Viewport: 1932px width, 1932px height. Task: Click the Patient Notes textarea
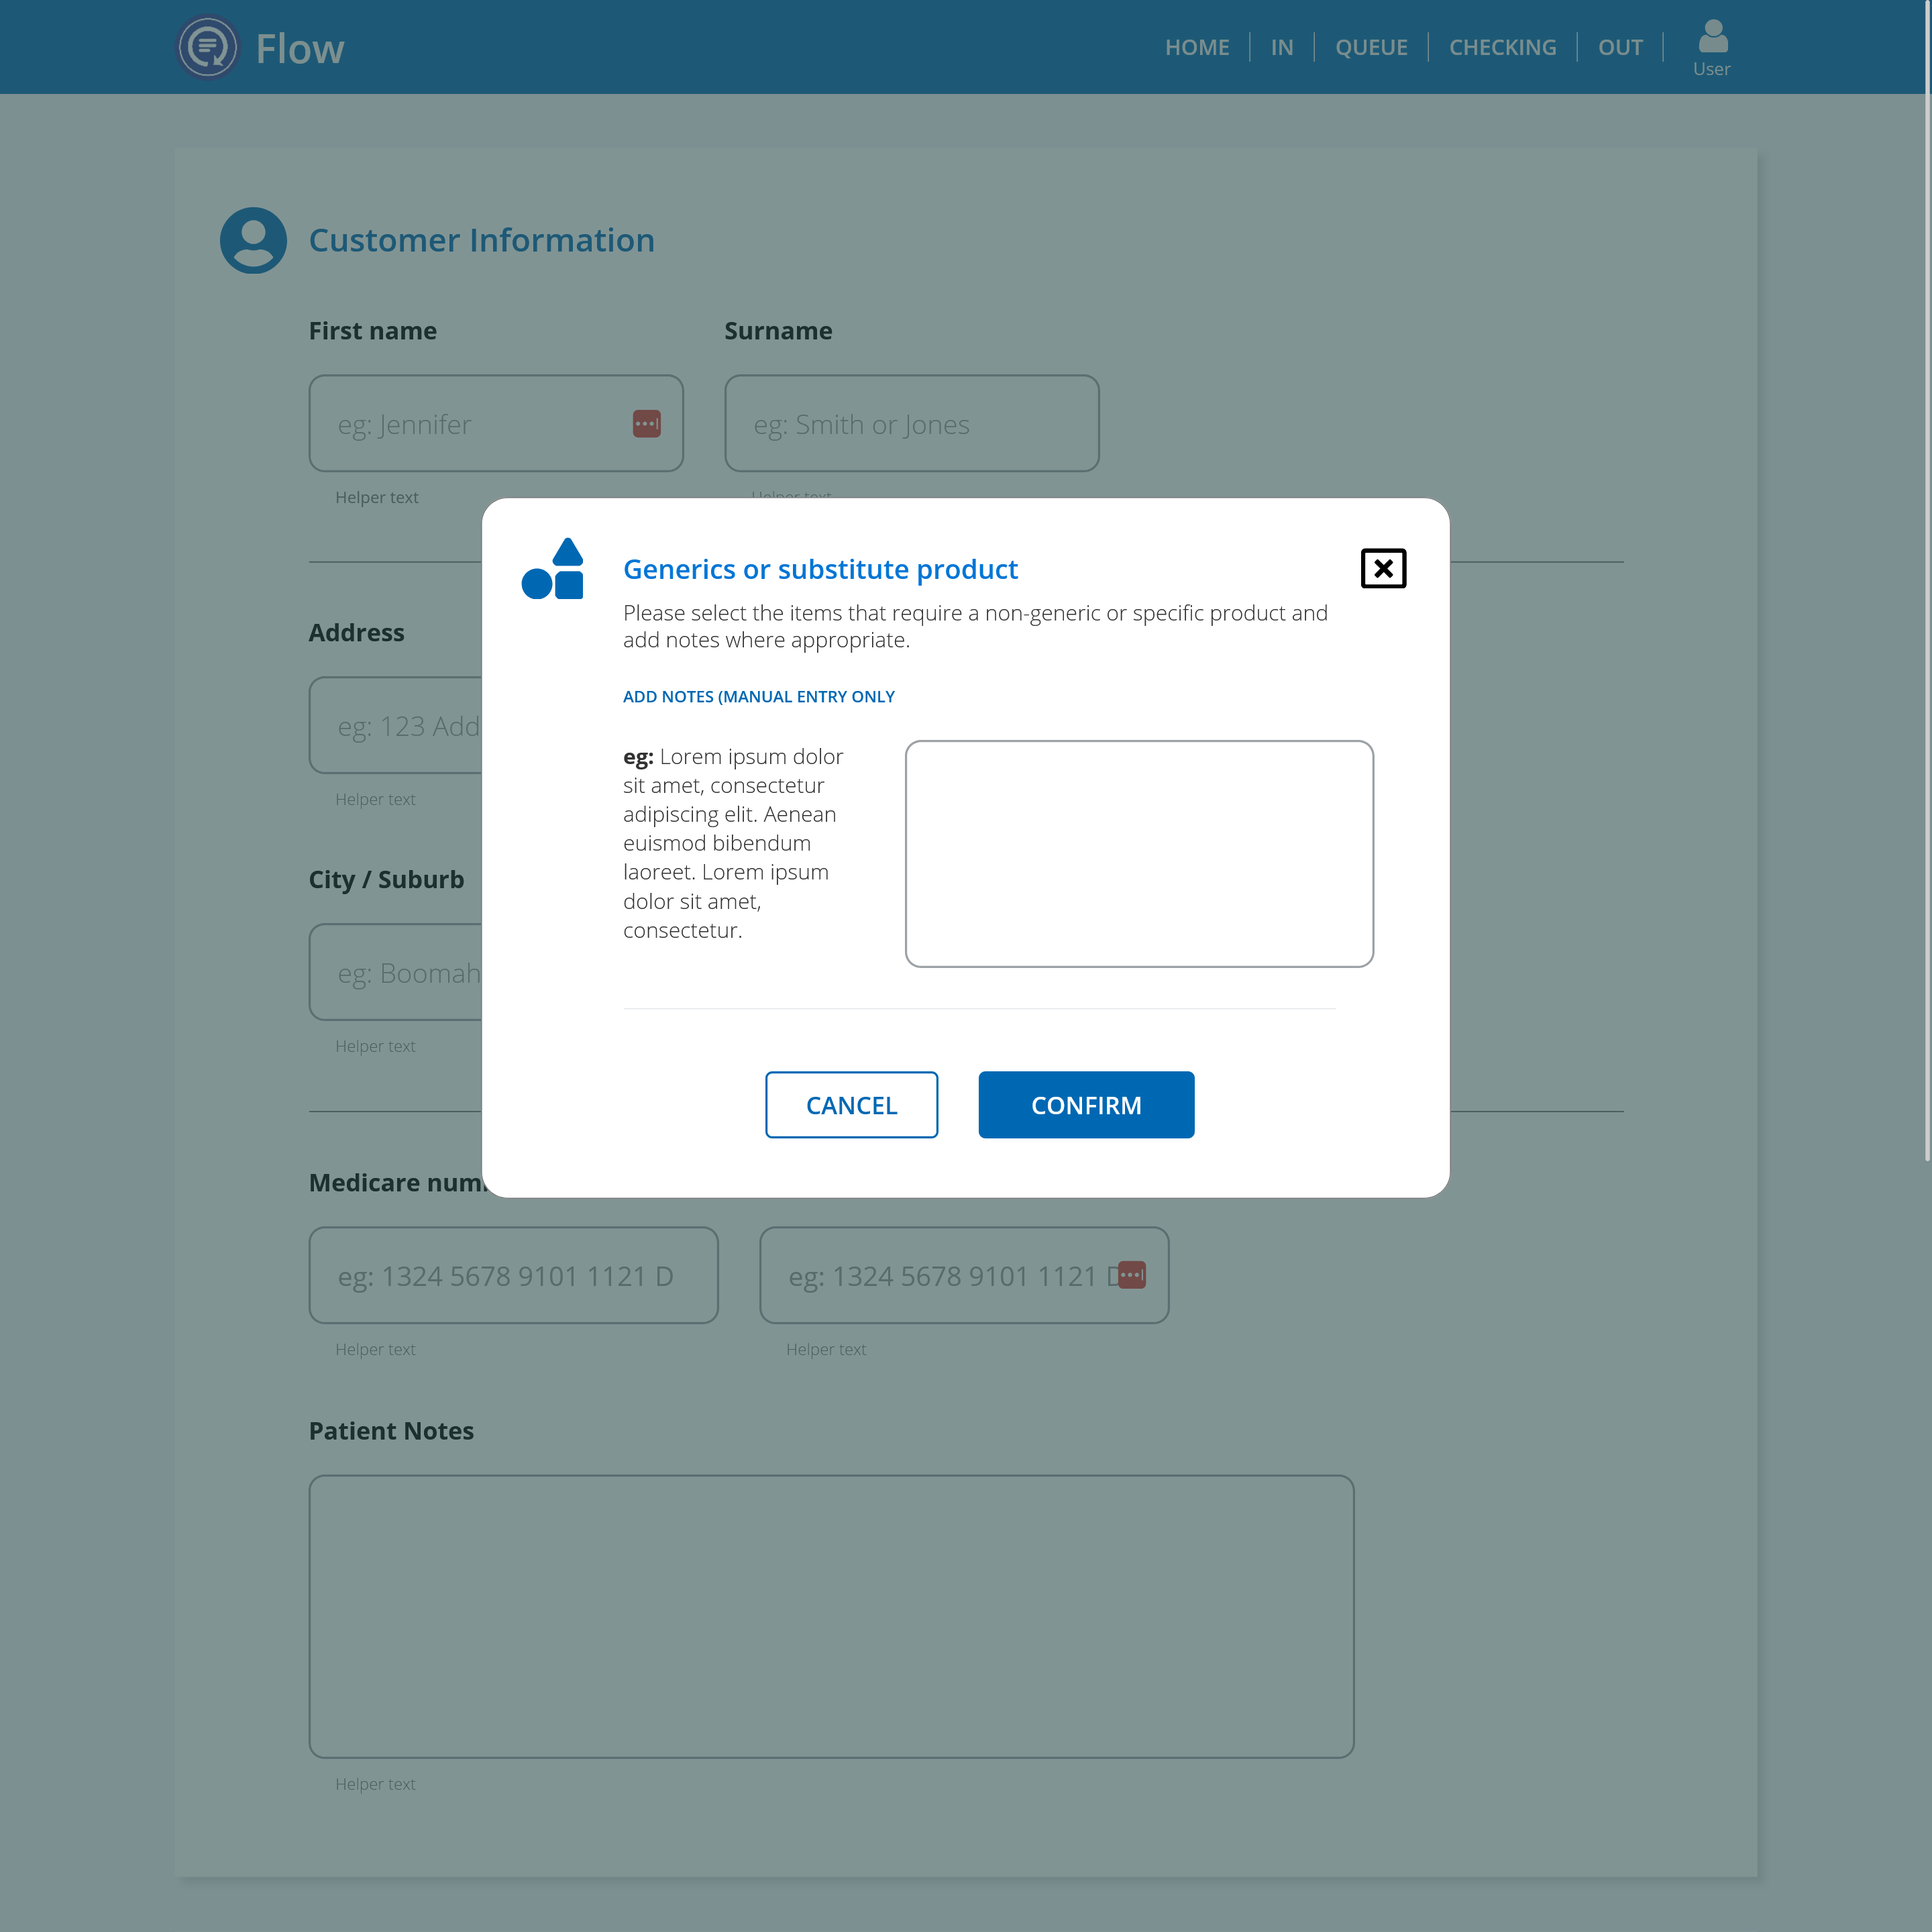[x=831, y=1616]
